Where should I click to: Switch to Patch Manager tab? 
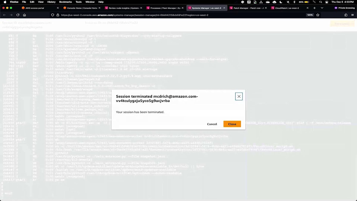click(x=248, y=8)
